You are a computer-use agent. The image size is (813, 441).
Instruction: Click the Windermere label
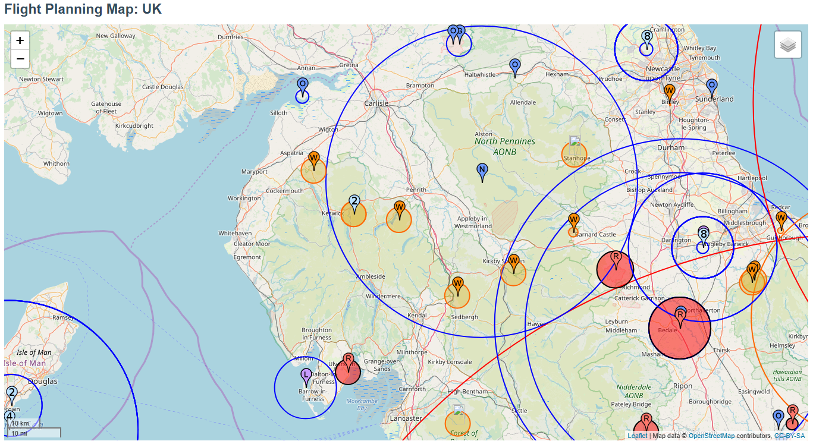pyautogui.click(x=383, y=296)
